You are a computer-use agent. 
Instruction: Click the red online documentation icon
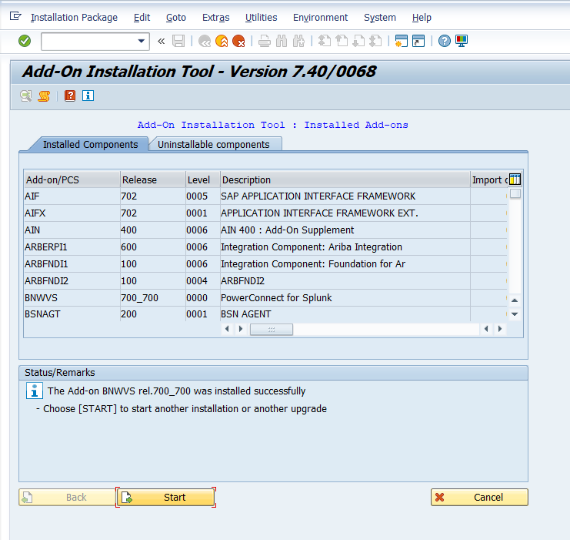pos(70,96)
